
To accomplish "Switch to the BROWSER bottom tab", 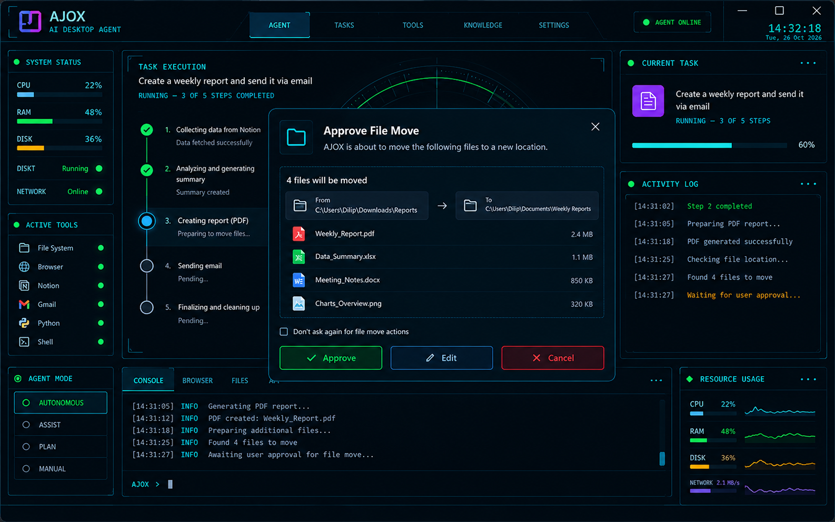I will (x=197, y=380).
